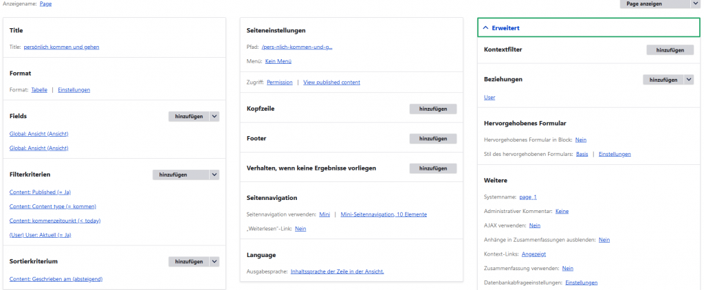704x290 pixels.
Task: Collapse the Erweitert section
Action: click(501, 27)
